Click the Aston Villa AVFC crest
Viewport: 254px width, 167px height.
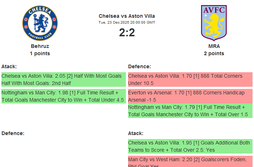[214, 23]
